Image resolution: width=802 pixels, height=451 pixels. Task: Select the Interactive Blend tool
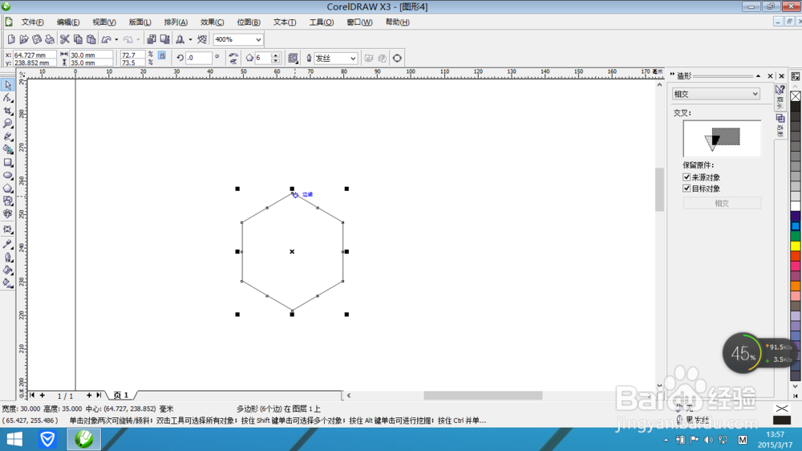click(8, 230)
